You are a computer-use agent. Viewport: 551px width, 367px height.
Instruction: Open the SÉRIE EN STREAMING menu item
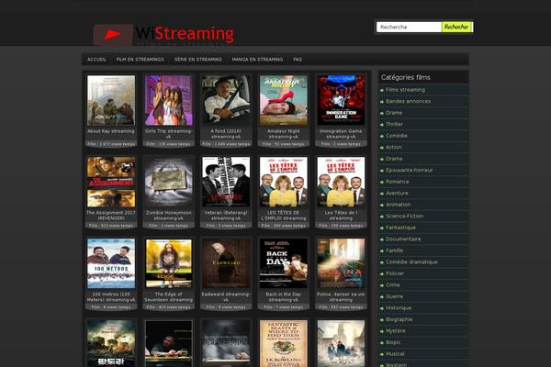[x=197, y=60]
